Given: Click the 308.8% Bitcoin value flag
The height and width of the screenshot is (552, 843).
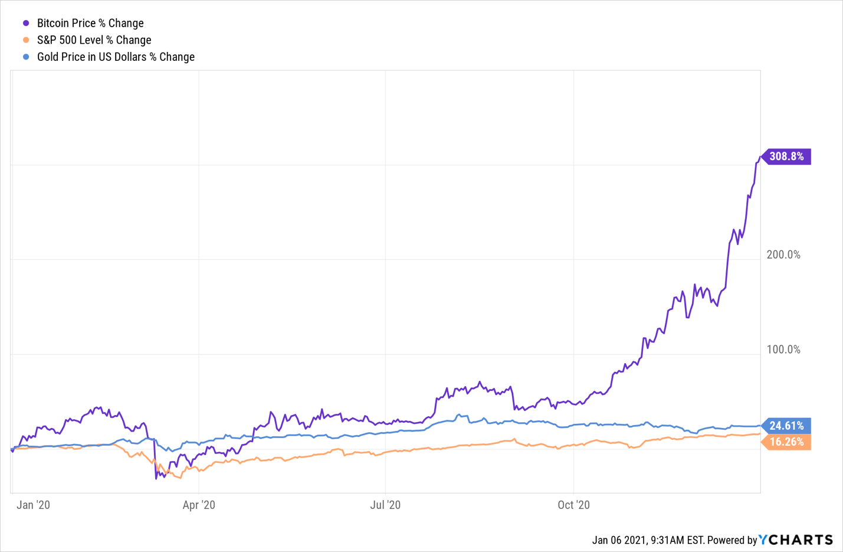Looking at the screenshot, I should coord(786,156).
